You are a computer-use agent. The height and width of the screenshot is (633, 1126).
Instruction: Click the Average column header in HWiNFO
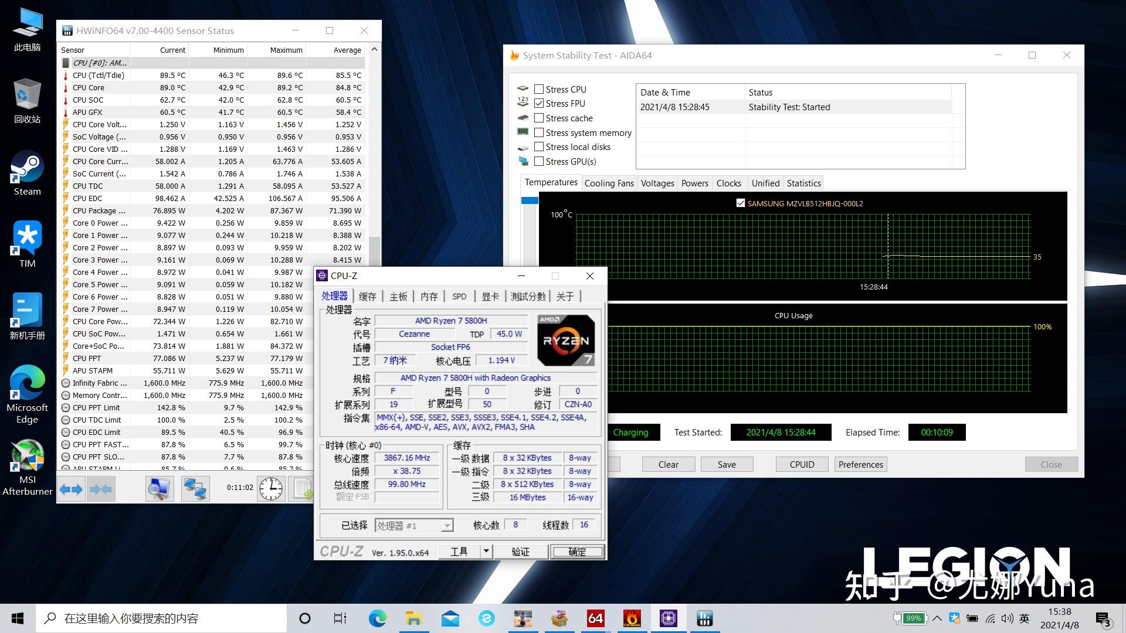(x=335, y=50)
